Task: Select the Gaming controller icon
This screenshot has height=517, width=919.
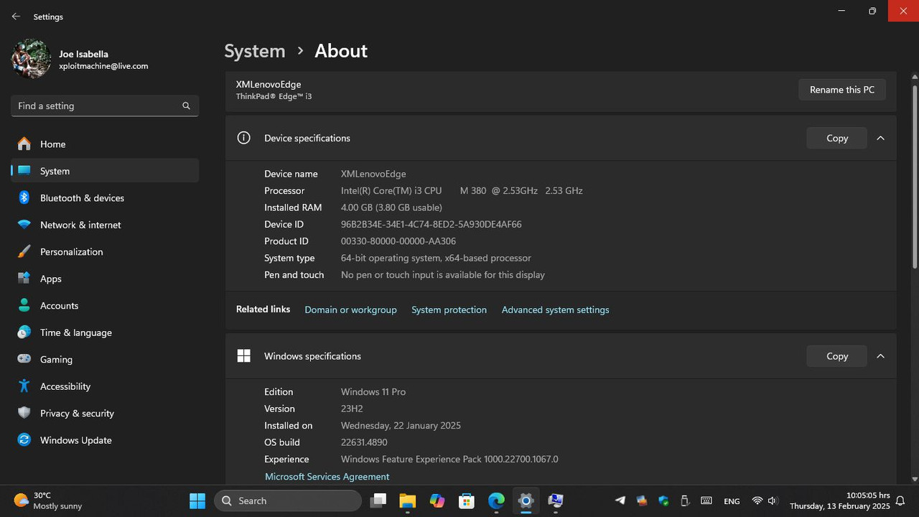Action: point(24,360)
